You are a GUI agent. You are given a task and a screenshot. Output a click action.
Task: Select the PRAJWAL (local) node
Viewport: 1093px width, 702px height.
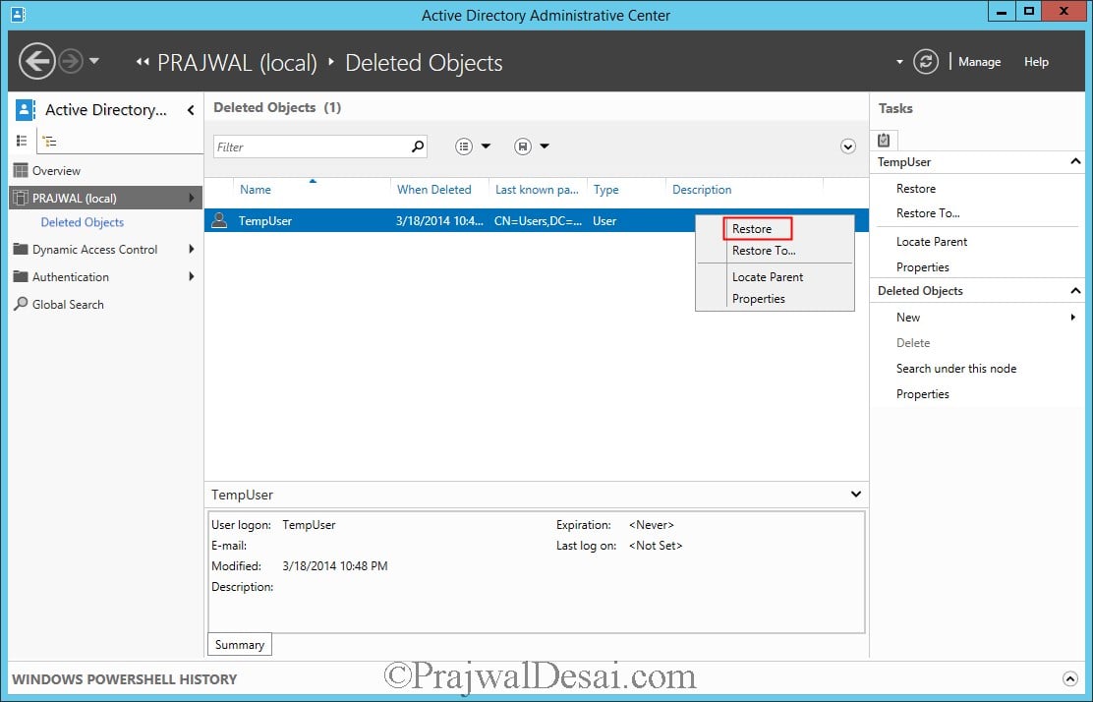106,198
